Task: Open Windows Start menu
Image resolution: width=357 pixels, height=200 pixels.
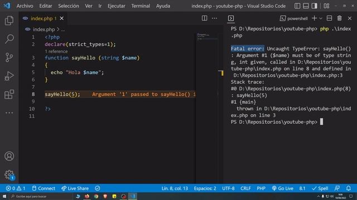Action: pyautogui.click(x=4, y=196)
